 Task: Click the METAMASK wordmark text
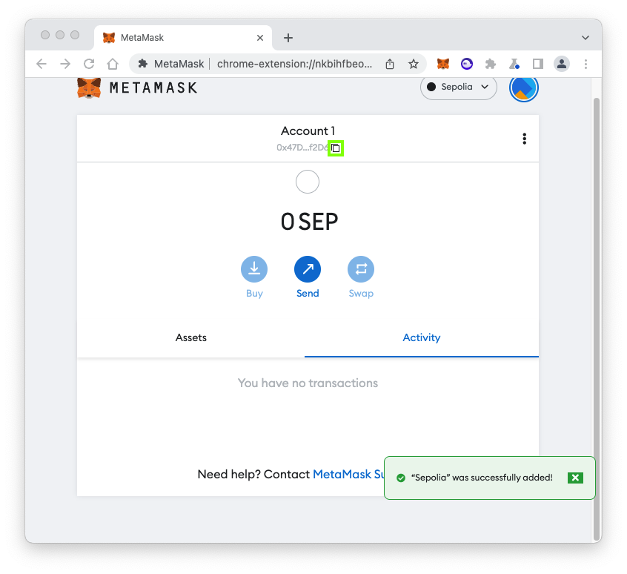click(153, 88)
